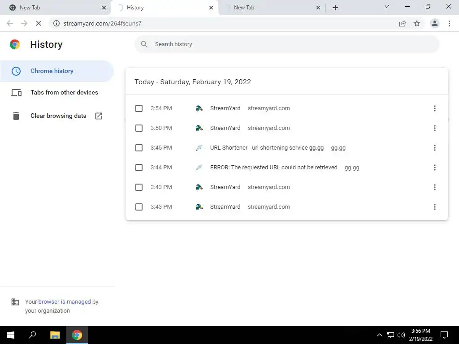The image size is (459, 344).
Task: Open more actions for 3:54 PM StreamYard
Action: [435, 108]
